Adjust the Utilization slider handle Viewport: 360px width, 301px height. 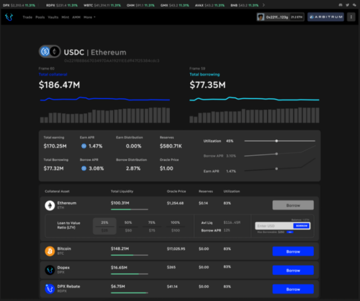277,141
